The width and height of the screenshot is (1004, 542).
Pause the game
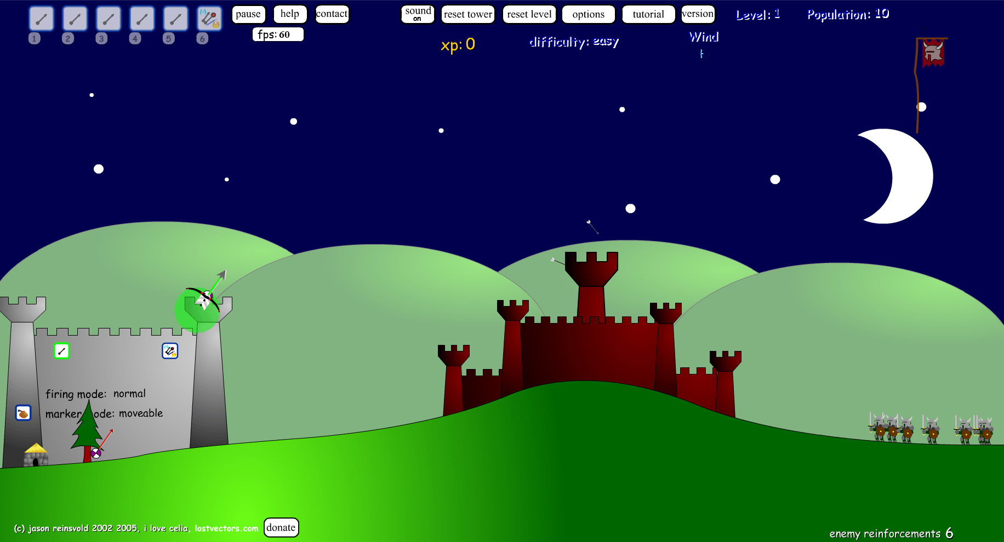248,14
